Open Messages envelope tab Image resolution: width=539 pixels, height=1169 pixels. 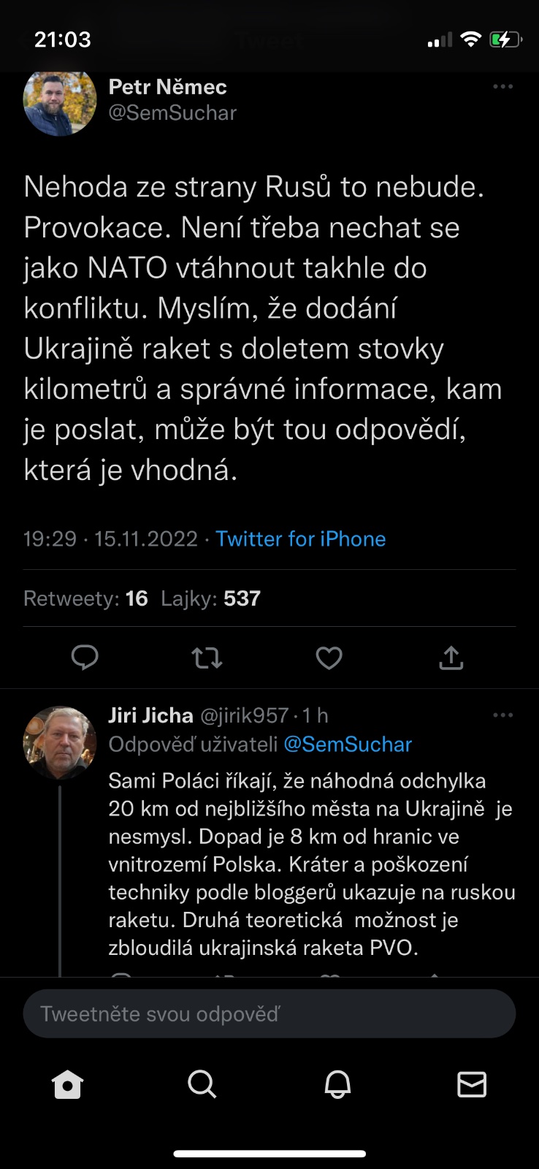click(472, 1085)
